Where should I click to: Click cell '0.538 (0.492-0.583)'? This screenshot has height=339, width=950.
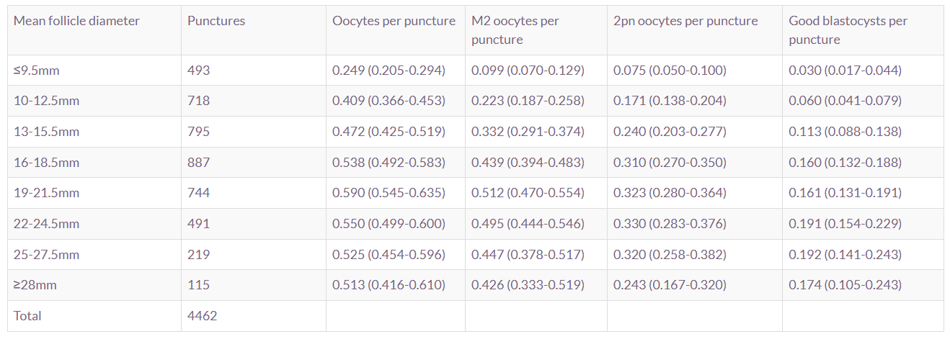click(389, 163)
